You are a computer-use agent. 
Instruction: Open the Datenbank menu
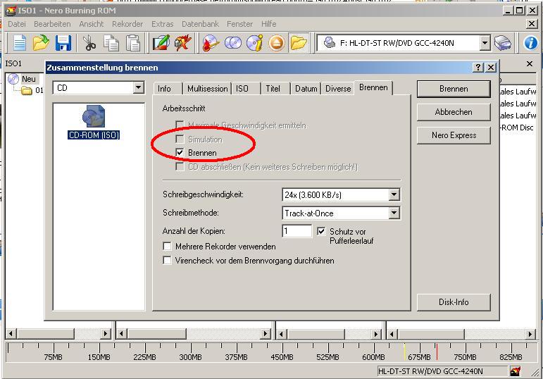point(200,24)
